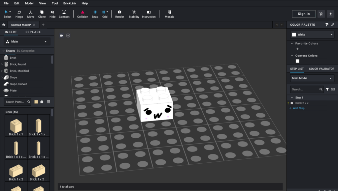338x191 pixels.
Task: Toggle Collision detection on or off
Action: [83, 14]
